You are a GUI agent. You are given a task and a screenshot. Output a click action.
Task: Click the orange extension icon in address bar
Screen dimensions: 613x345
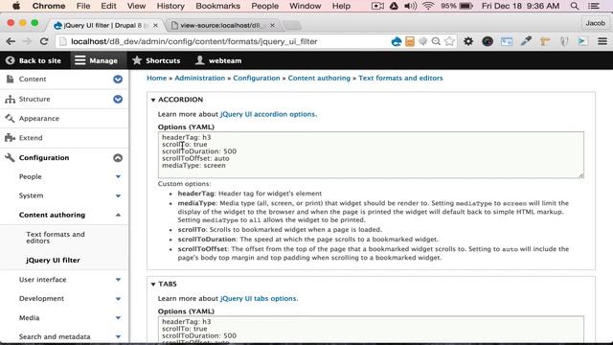tap(409, 41)
